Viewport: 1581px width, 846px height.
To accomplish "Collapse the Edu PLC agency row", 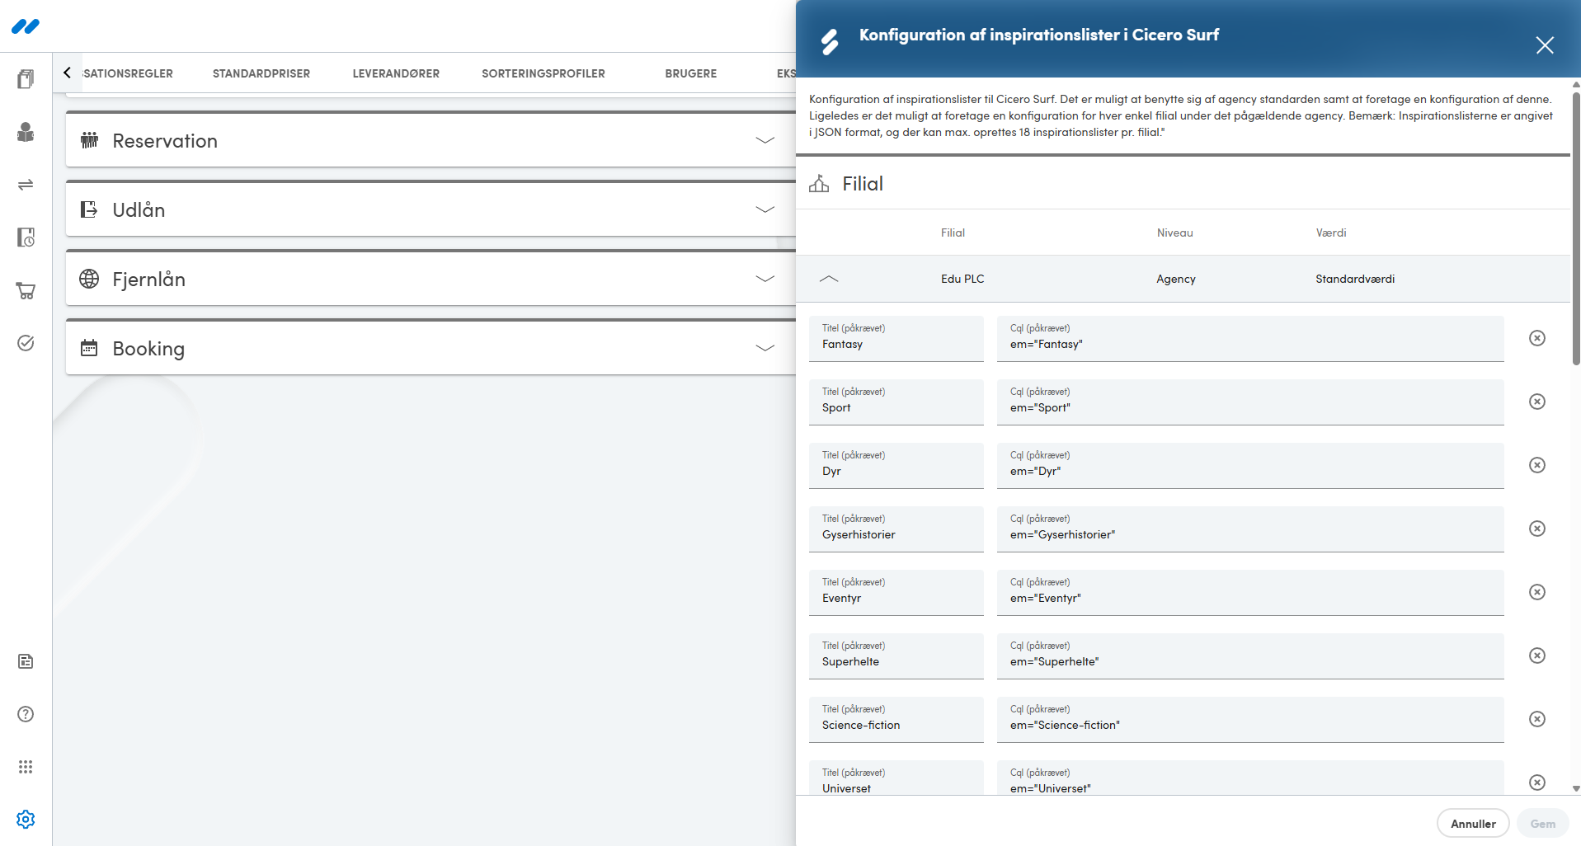I will [829, 279].
